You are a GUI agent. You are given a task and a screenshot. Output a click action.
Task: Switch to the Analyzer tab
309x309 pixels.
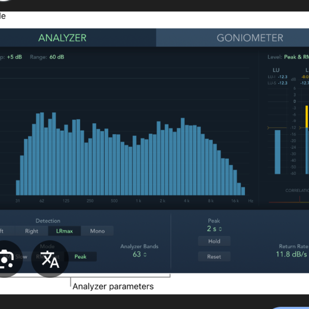62,38
